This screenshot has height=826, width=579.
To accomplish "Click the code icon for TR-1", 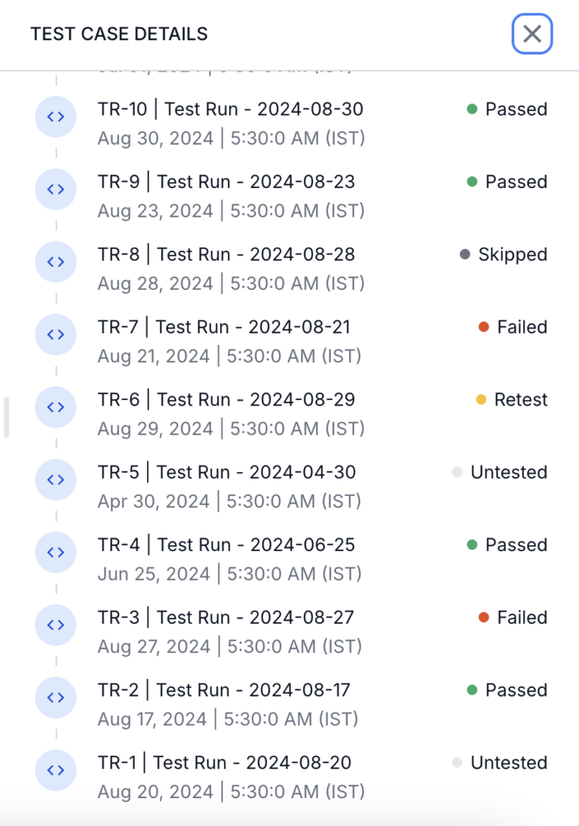I will tap(55, 771).
